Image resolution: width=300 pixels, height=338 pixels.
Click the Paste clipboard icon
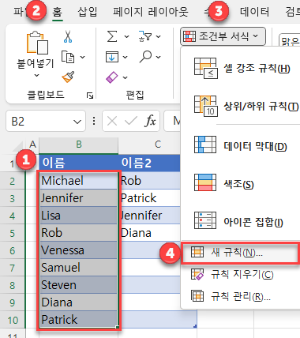[37, 43]
